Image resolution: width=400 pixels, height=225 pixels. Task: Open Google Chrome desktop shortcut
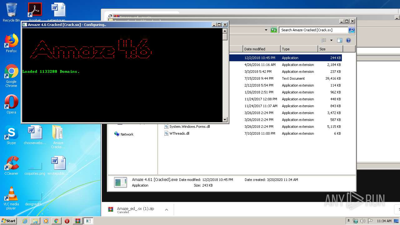[11, 76]
